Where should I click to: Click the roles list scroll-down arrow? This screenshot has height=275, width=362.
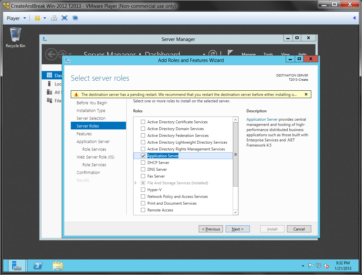[x=235, y=212]
